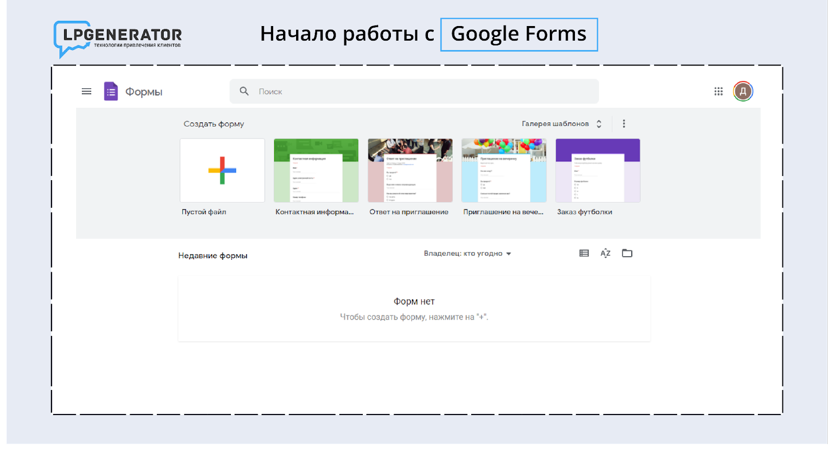Open the file picker folder icon

627,253
